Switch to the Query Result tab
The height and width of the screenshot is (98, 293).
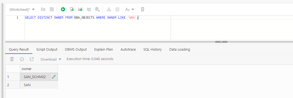point(19,49)
